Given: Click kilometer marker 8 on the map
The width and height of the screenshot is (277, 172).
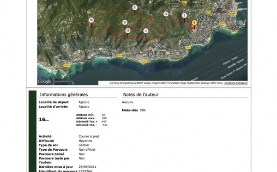Looking at the screenshot, I should click(135, 7).
